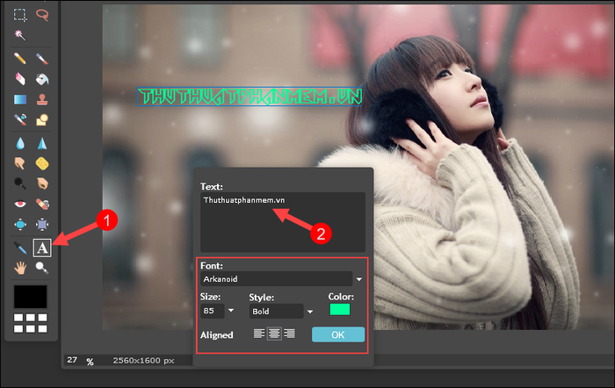Select the Drawing shape tool
The height and width of the screenshot is (388, 615).
tap(42, 119)
